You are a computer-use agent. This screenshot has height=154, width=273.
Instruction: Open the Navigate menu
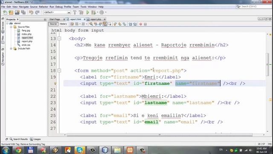24,7
